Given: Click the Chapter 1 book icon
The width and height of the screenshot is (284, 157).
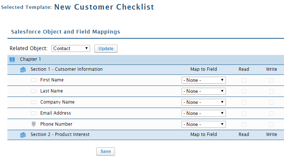Looking at the screenshot, I should [x=12, y=59].
